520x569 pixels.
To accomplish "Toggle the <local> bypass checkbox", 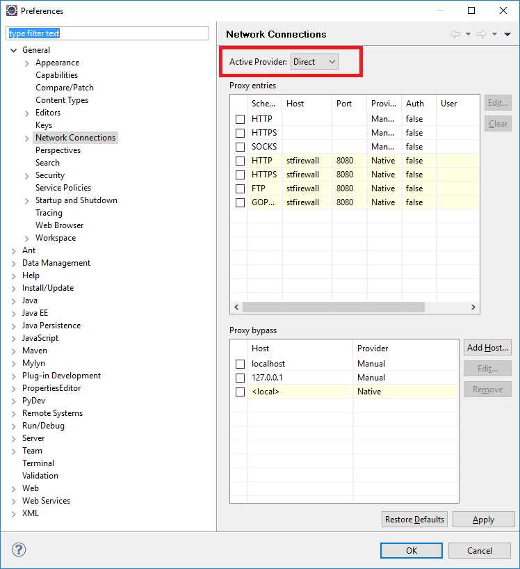I will 240,392.
